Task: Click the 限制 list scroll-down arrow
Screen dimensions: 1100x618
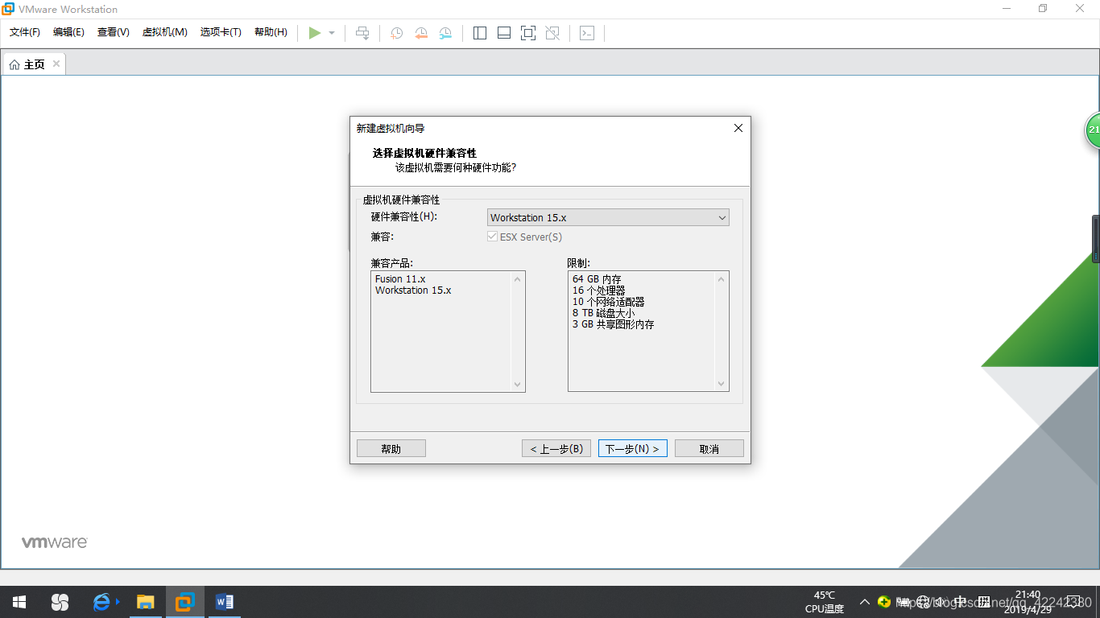Action: (x=722, y=385)
